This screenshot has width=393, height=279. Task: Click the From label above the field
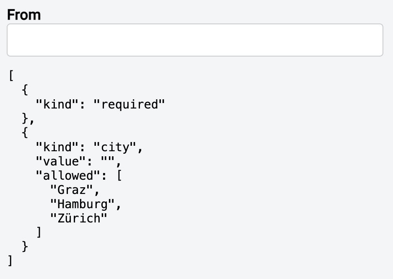(24, 15)
